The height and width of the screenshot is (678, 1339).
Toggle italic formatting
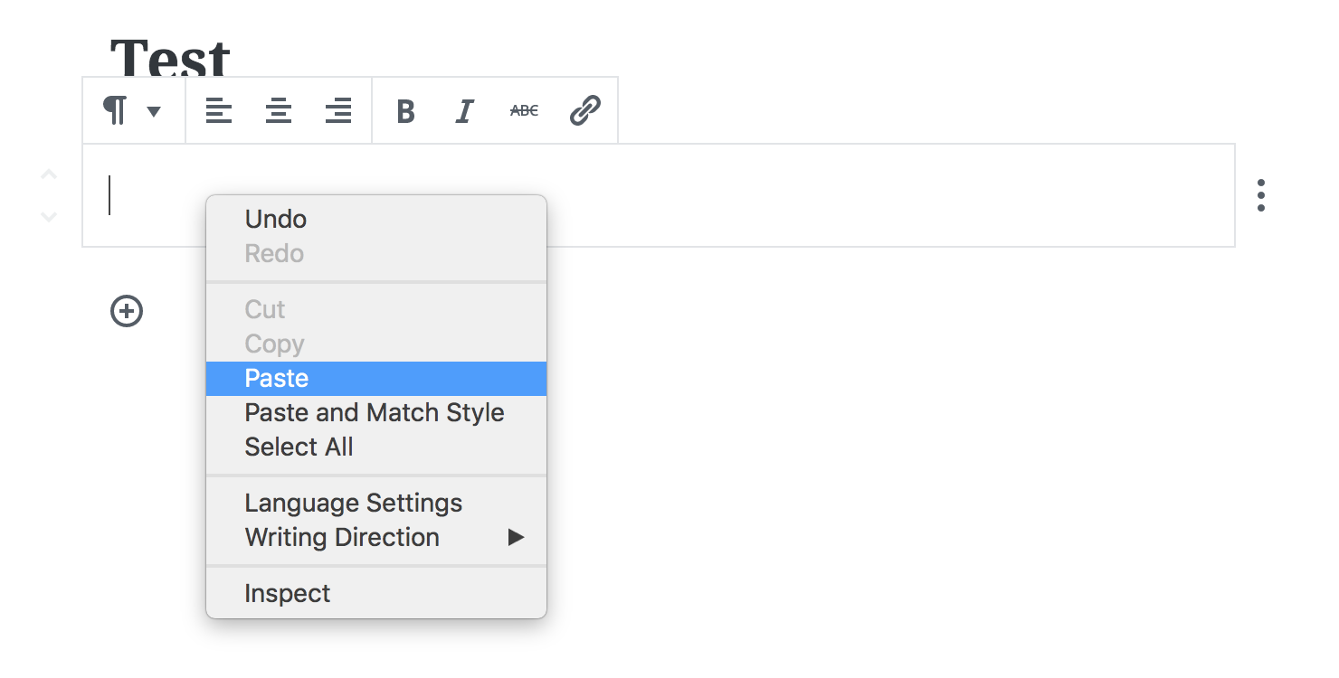(x=464, y=111)
